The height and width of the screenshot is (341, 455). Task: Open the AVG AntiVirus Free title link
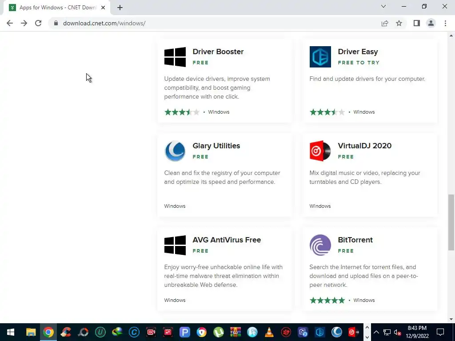click(227, 240)
